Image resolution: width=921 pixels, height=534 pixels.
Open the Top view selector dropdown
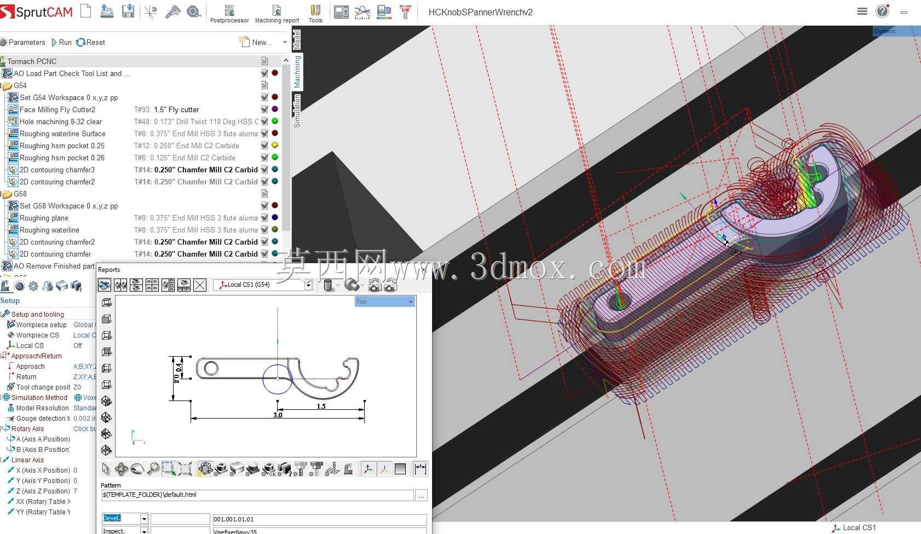385,301
